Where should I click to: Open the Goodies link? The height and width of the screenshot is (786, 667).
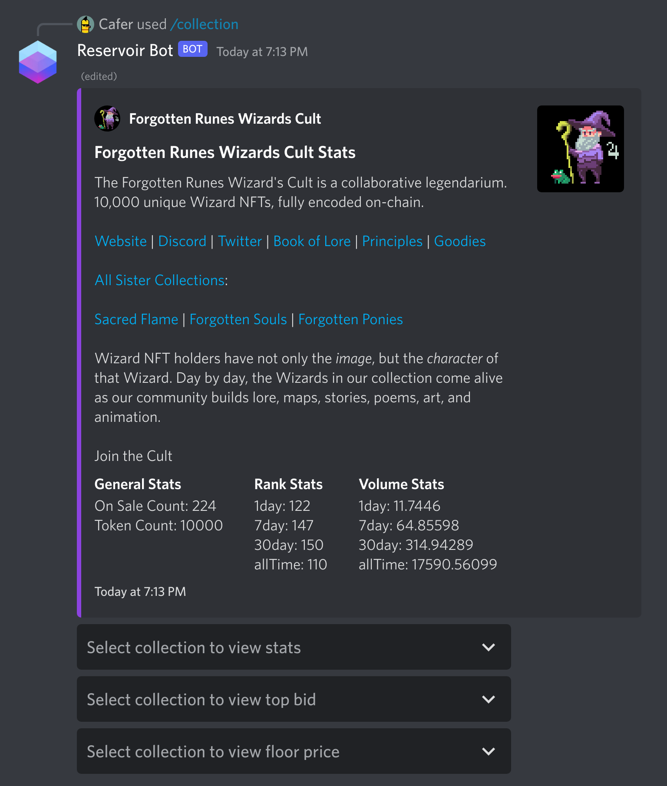point(460,241)
